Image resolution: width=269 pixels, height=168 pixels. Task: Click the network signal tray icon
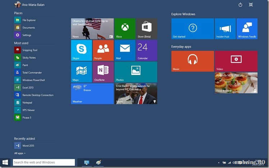tap(229, 163)
